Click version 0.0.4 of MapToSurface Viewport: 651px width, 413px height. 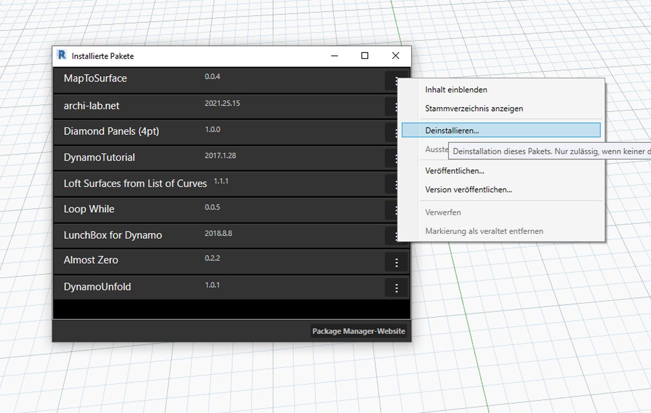pos(212,77)
